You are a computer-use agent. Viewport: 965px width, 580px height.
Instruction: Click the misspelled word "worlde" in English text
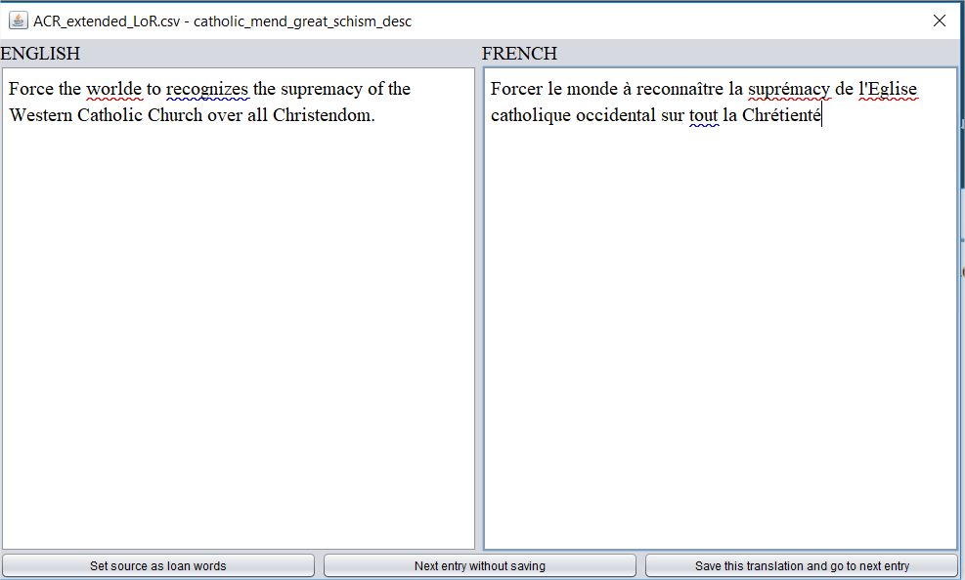pyautogui.click(x=113, y=90)
